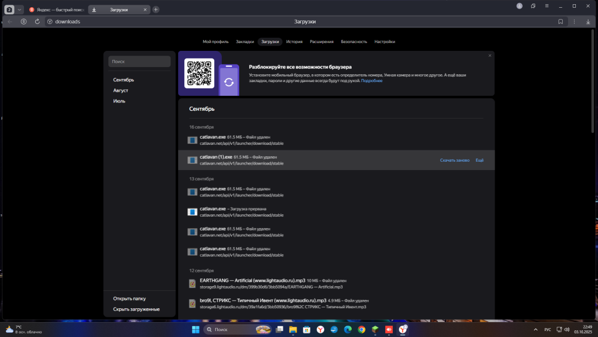Open a new tab with plus button
This screenshot has width=598, height=337.
coord(155,10)
